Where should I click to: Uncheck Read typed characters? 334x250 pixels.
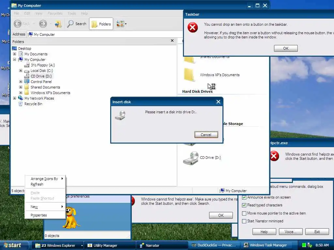click(244, 205)
